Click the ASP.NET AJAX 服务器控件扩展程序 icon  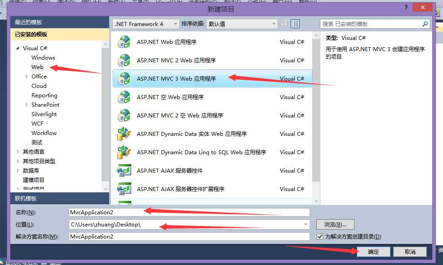(124, 189)
